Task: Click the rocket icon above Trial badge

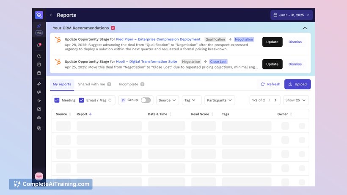Action: pyautogui.click(x=39, y=26)
